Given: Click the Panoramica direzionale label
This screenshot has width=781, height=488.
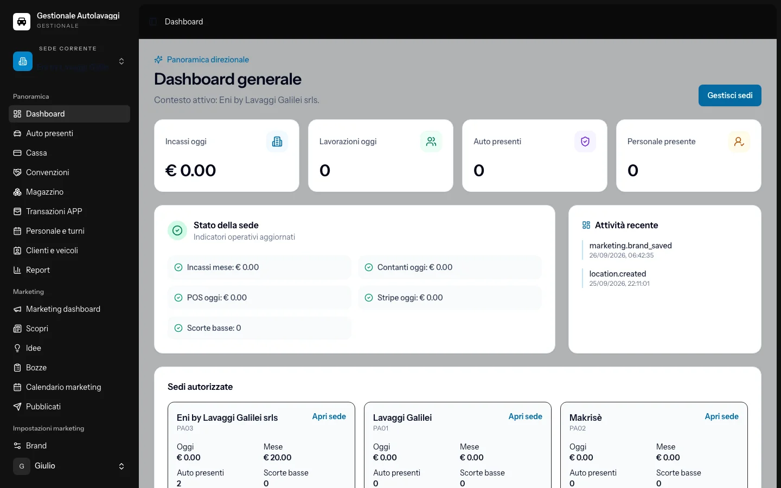Looking at the screenshot, I should (x=208, y=60).
